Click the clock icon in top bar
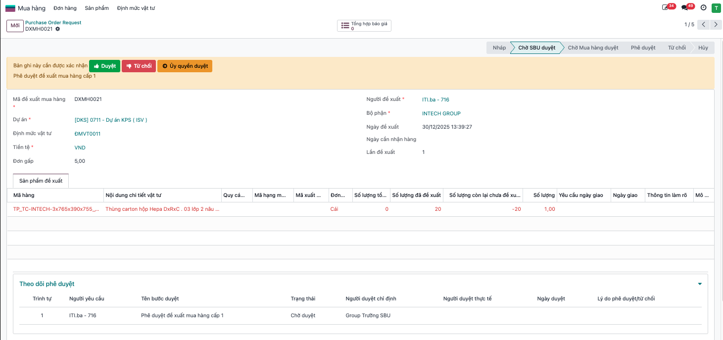 [703, 8]
